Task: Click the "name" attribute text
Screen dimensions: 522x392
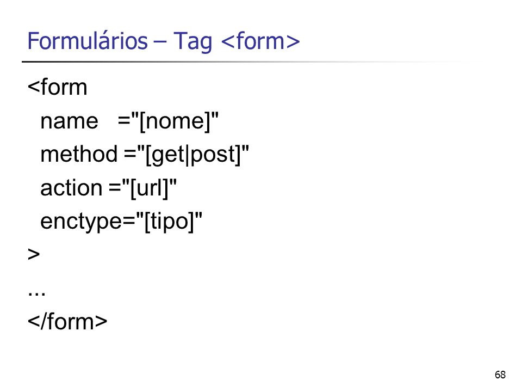Action: 69,121
